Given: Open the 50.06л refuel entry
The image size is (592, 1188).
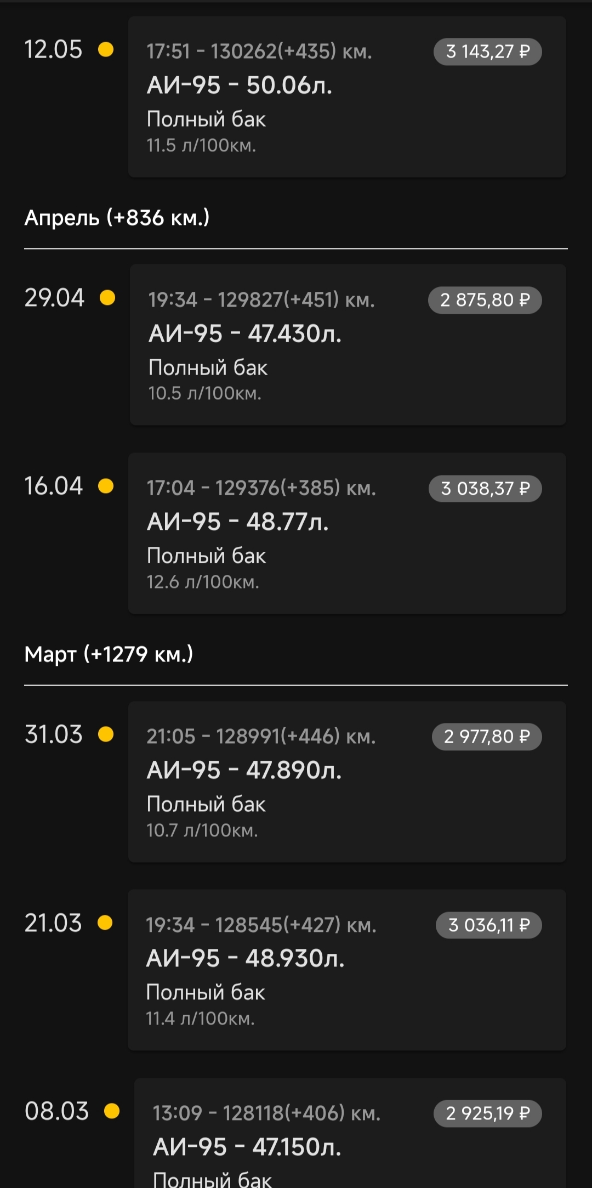Looking at the screenshot, I should tap(347, 97).
